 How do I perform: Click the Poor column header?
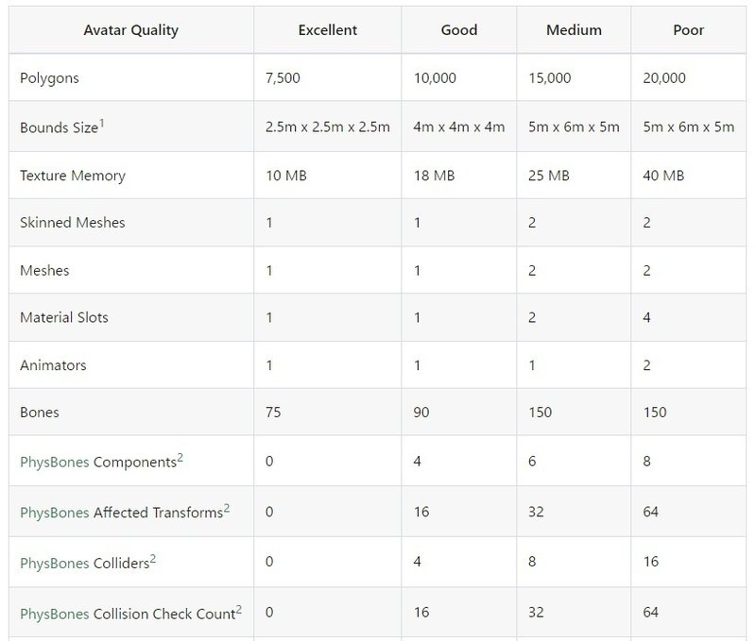(x=689, y=30)
